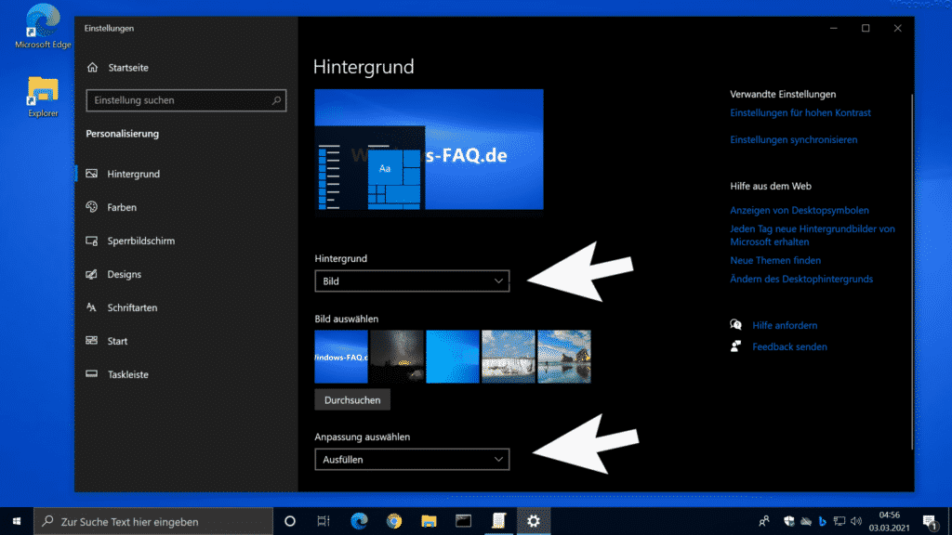The height and width of the screenshot is (535, 952).
Task: Click the Taskleiste icon in sidebar
Action: click(x=92, y=374)
